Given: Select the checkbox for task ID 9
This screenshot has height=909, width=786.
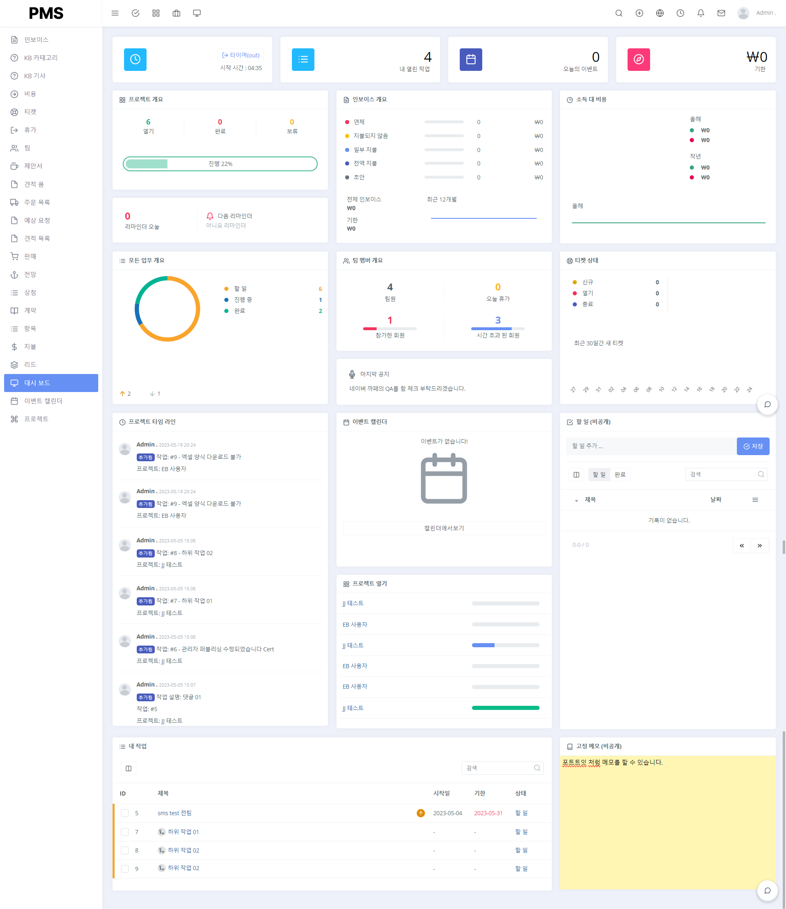Looking at the screenshot, I should click(125, 868).
